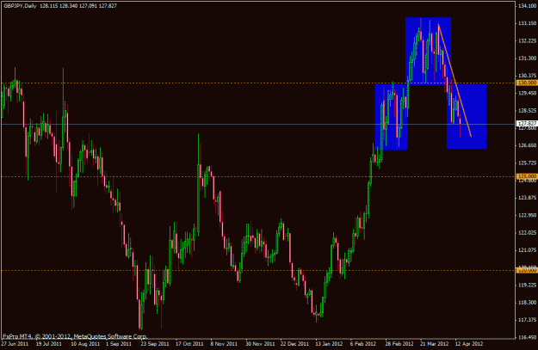538x350 pixels.
Task: Click the FxPro MT4 MetaQuotes copyright text
Action: pyautogui.click(x=75, y=336)
